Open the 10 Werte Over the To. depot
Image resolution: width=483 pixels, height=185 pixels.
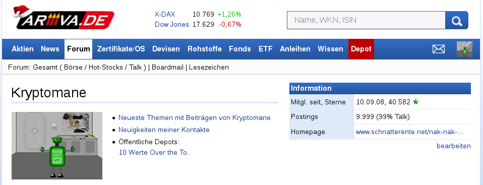(154, 152)
